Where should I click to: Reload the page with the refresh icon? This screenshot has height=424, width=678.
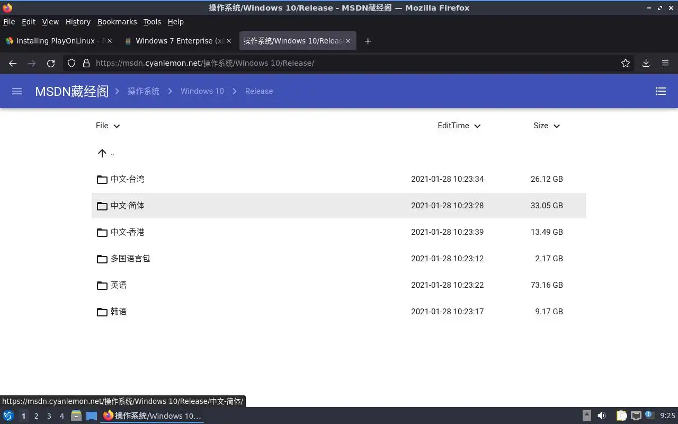click(51, 63)
